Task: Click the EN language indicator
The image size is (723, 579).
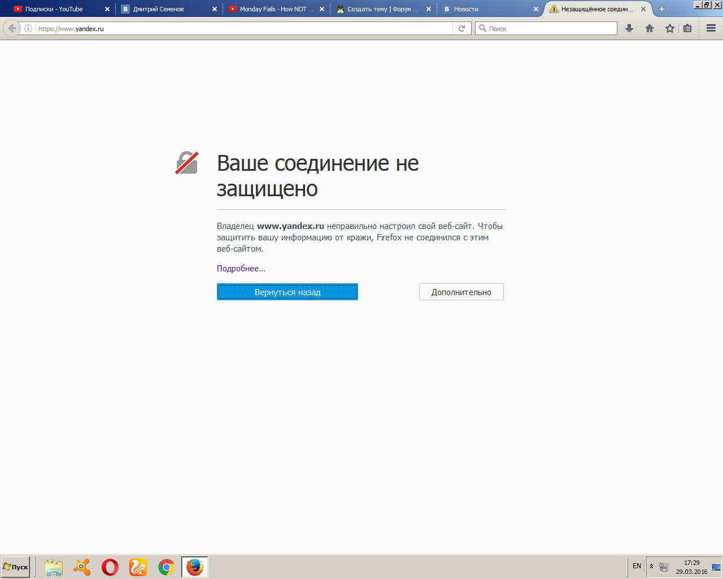Action: [x=637, y=566]
